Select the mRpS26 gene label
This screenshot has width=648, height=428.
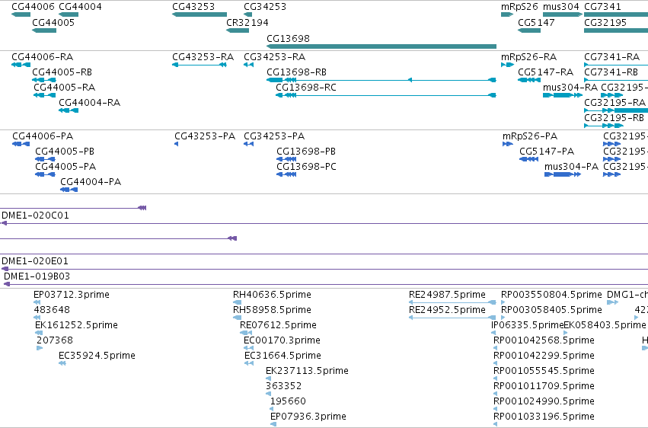[x=519, y=7]
